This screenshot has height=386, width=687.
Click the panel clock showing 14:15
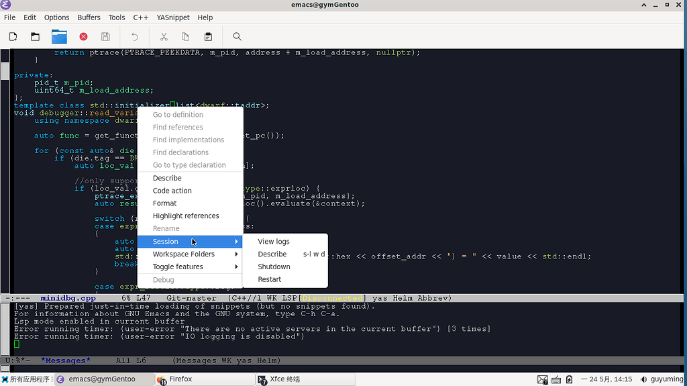(606, 379)
